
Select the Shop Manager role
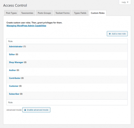[16, 62]
